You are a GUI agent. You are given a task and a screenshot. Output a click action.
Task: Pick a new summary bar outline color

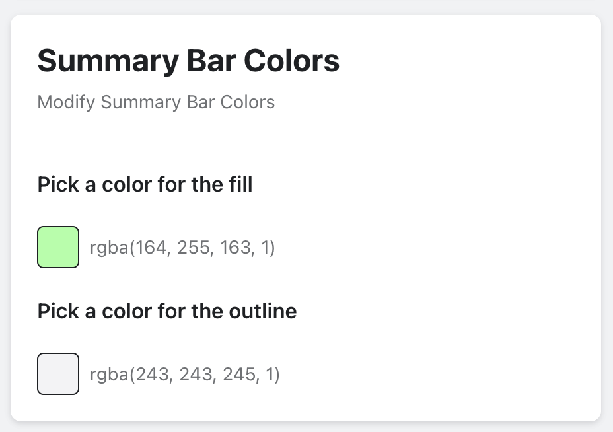(x=58, y=374)
